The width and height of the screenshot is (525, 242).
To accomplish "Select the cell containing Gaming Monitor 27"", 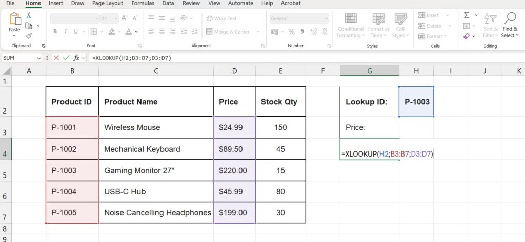I will pyautogui.click(x=155, y=170).
